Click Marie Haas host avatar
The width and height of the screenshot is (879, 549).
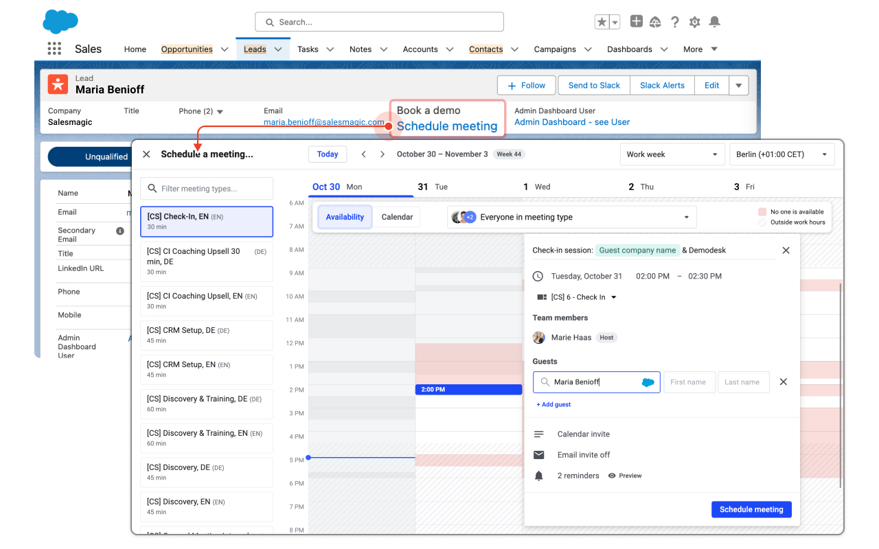tap(539, 337)
